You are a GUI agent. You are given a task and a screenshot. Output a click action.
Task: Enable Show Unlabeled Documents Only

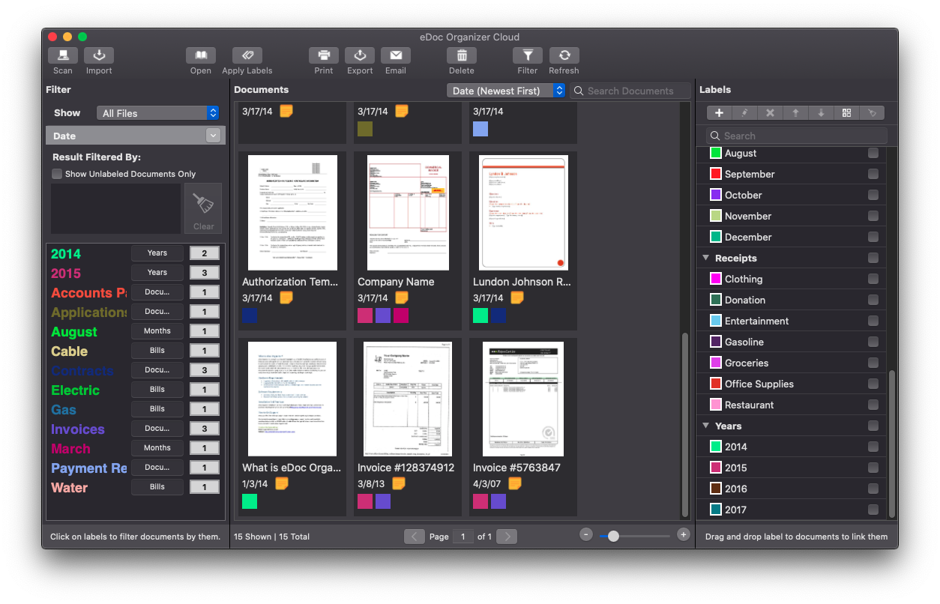tap(56, 174)
